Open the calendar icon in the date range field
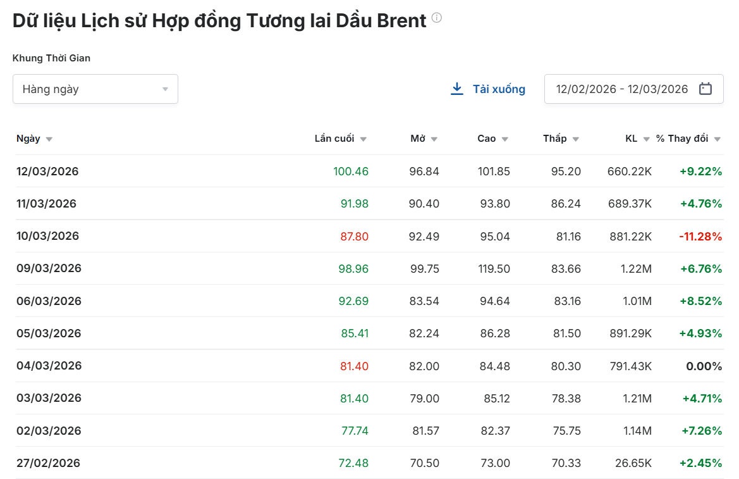Screen dimensions: 739x479 706,89
